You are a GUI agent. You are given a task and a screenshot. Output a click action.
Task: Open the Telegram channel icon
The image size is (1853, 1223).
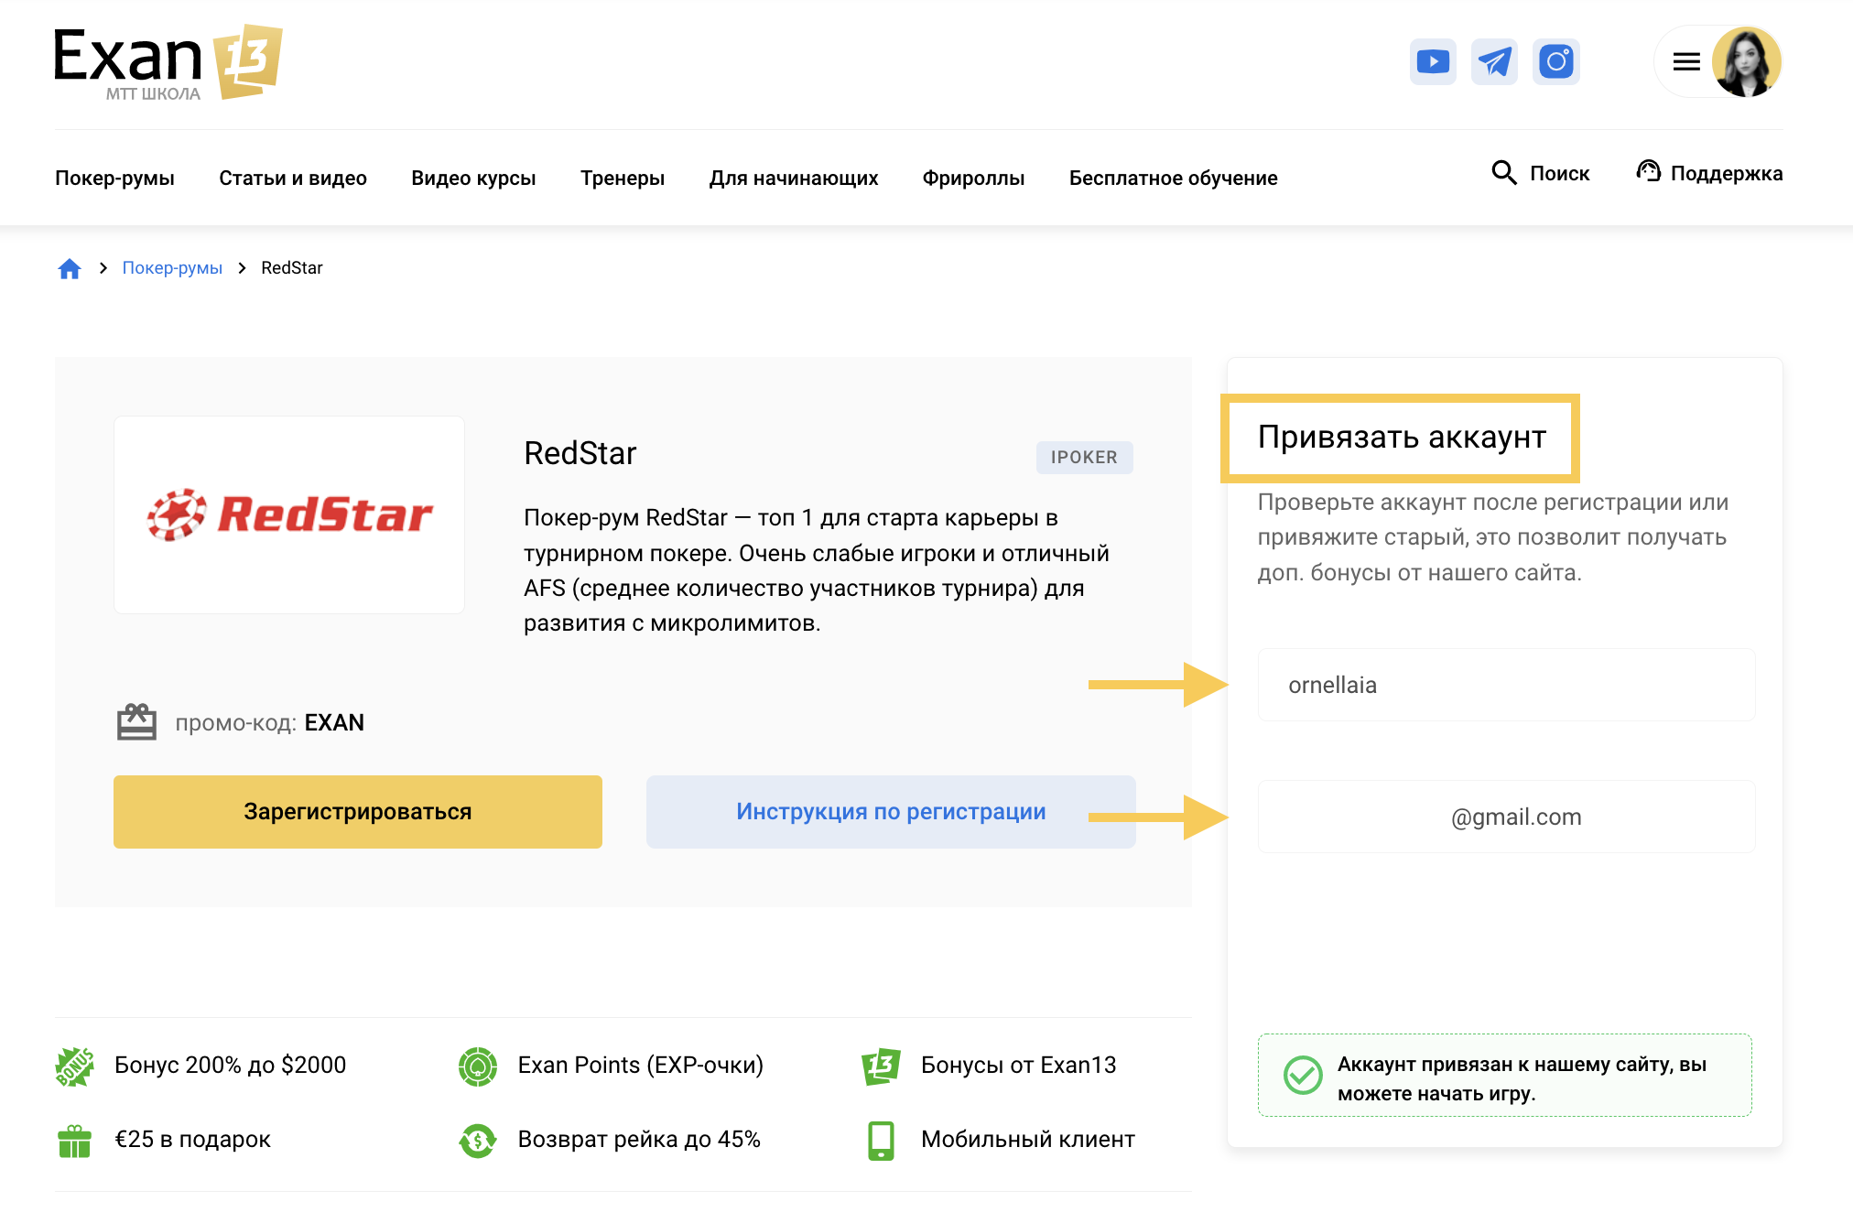click(x=1494, y=61)
